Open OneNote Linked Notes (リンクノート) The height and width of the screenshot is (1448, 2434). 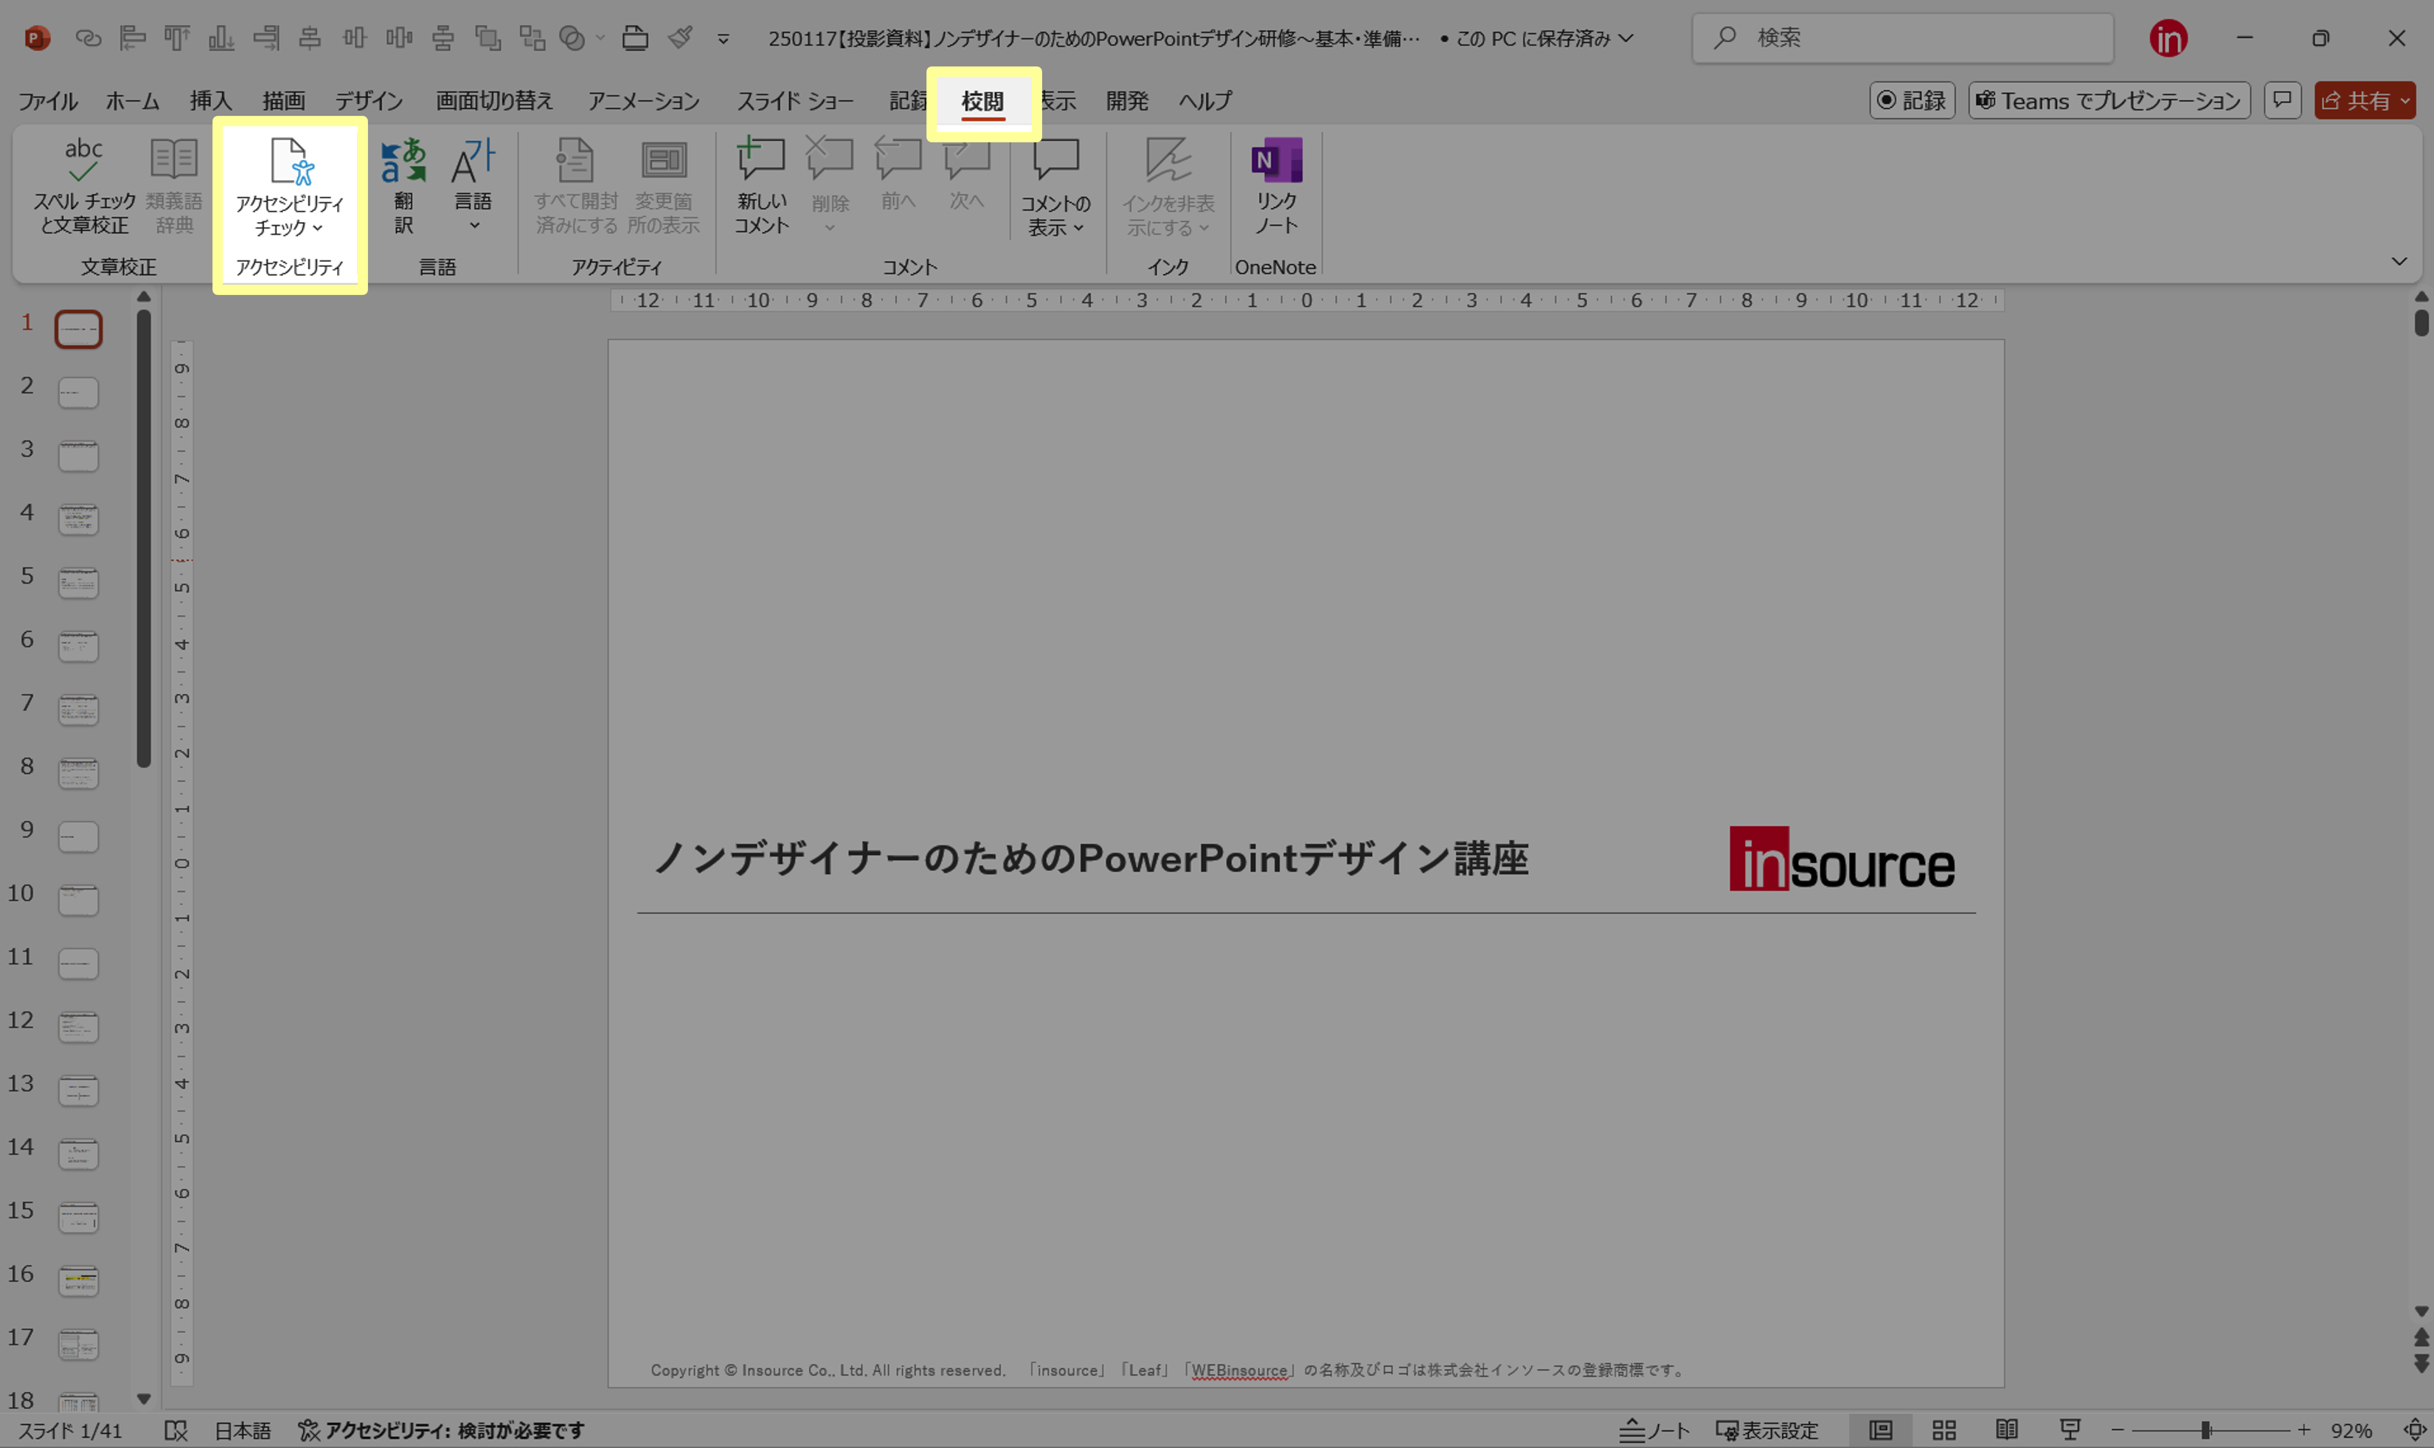pos(1276,185)
